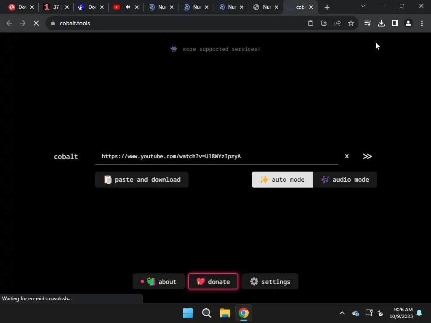Open Windows Search from taskbar
The height and width of the screenshot is (323, 431).
click(x=206, y=313)
